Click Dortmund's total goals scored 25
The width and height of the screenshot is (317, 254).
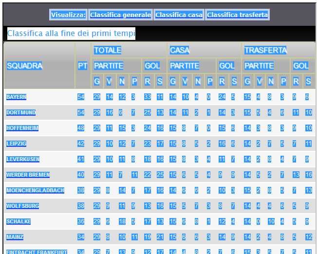tap(148, 112)
